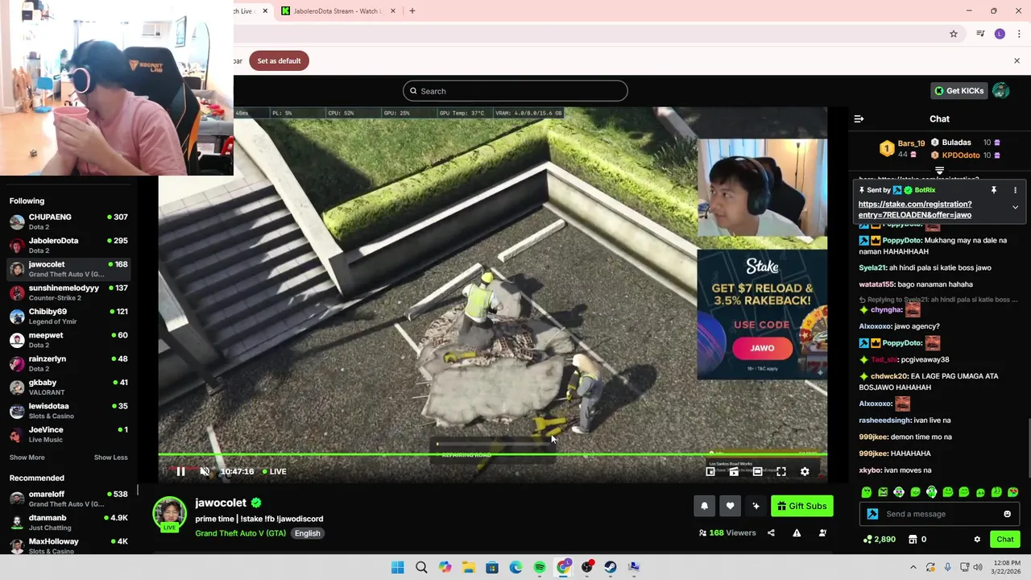Open Grand Theft Auto V category link
This screenshot has height=580, width=1031.
[x=240, y=533]
